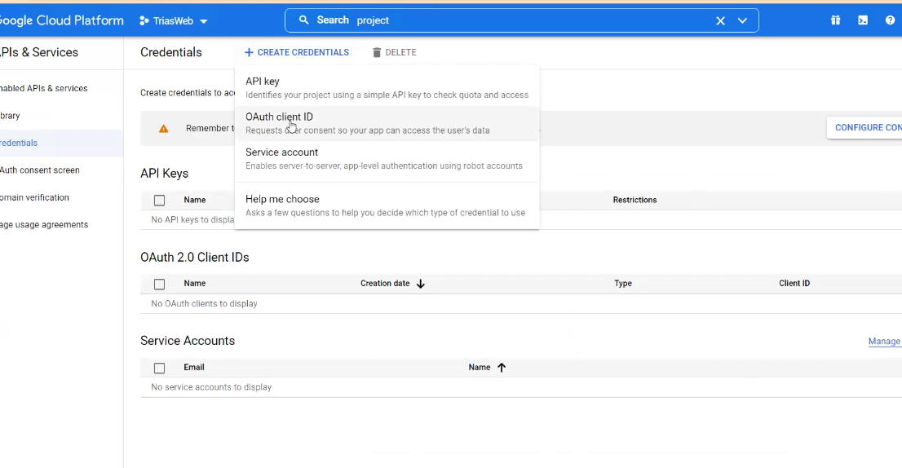Expand the search bar chevron
The width and height of the screenshot is (902, 468).
tap(742, 20)
